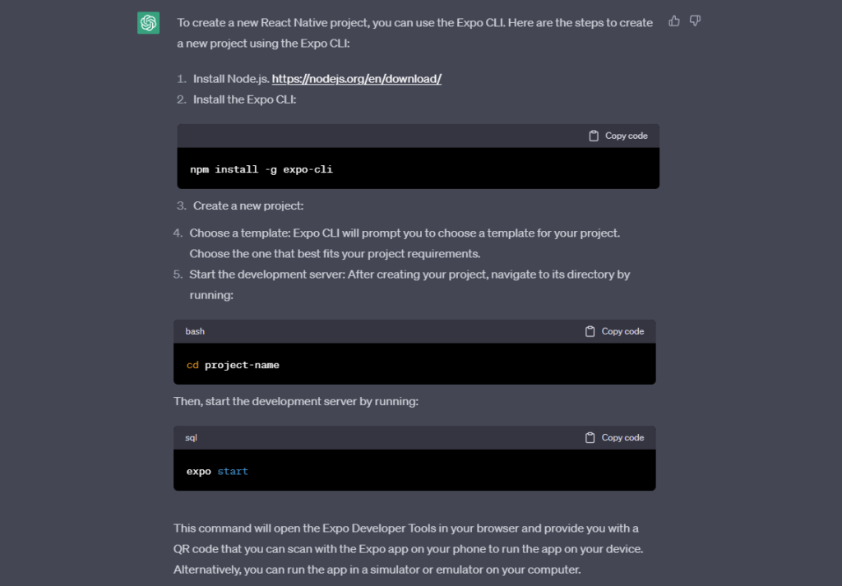842x586 pixels.
Task: Toggle positive rating for this response
Action: [674, 21]
